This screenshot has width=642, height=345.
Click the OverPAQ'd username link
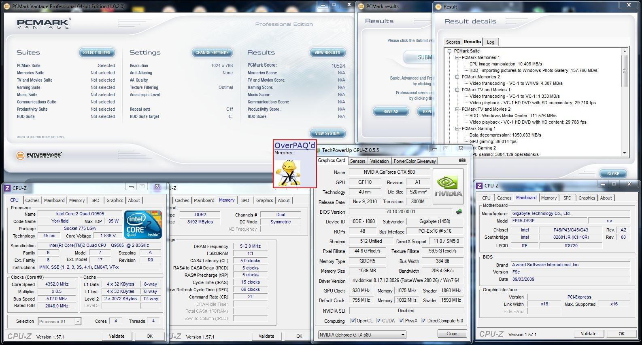294,145
